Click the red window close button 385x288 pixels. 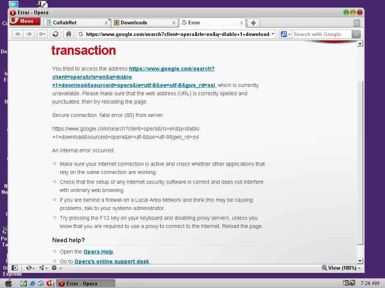pyautogui.click(x=360, y=12)
